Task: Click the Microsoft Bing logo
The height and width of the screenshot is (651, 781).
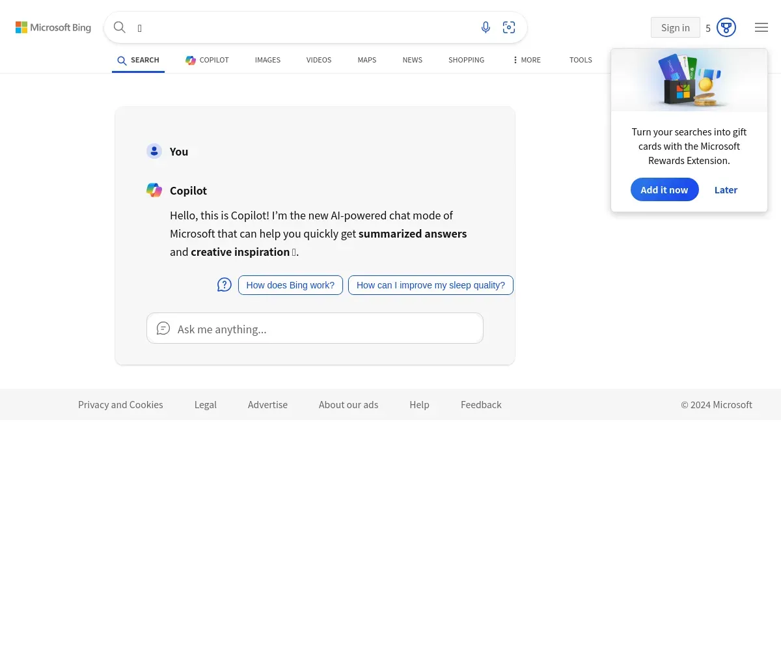Action: tap(53, 27)
